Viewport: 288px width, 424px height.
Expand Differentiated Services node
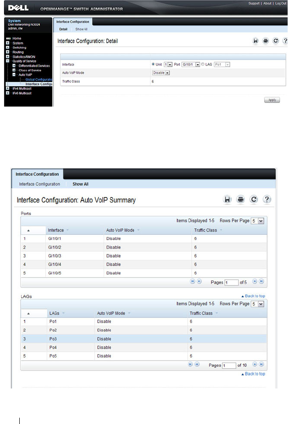(x=14, y=66)
